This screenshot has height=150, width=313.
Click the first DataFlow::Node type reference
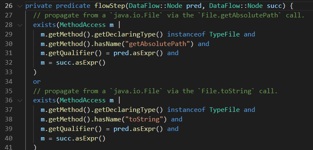tap(155, 6)
